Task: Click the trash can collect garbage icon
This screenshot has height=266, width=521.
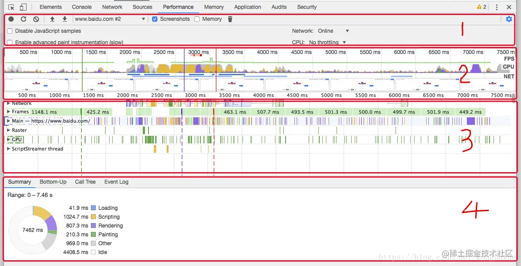Action: tap(230, 19)
